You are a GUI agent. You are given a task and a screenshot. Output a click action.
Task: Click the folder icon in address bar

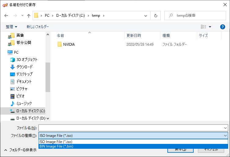pyautogui.click(x=36, y=15)
